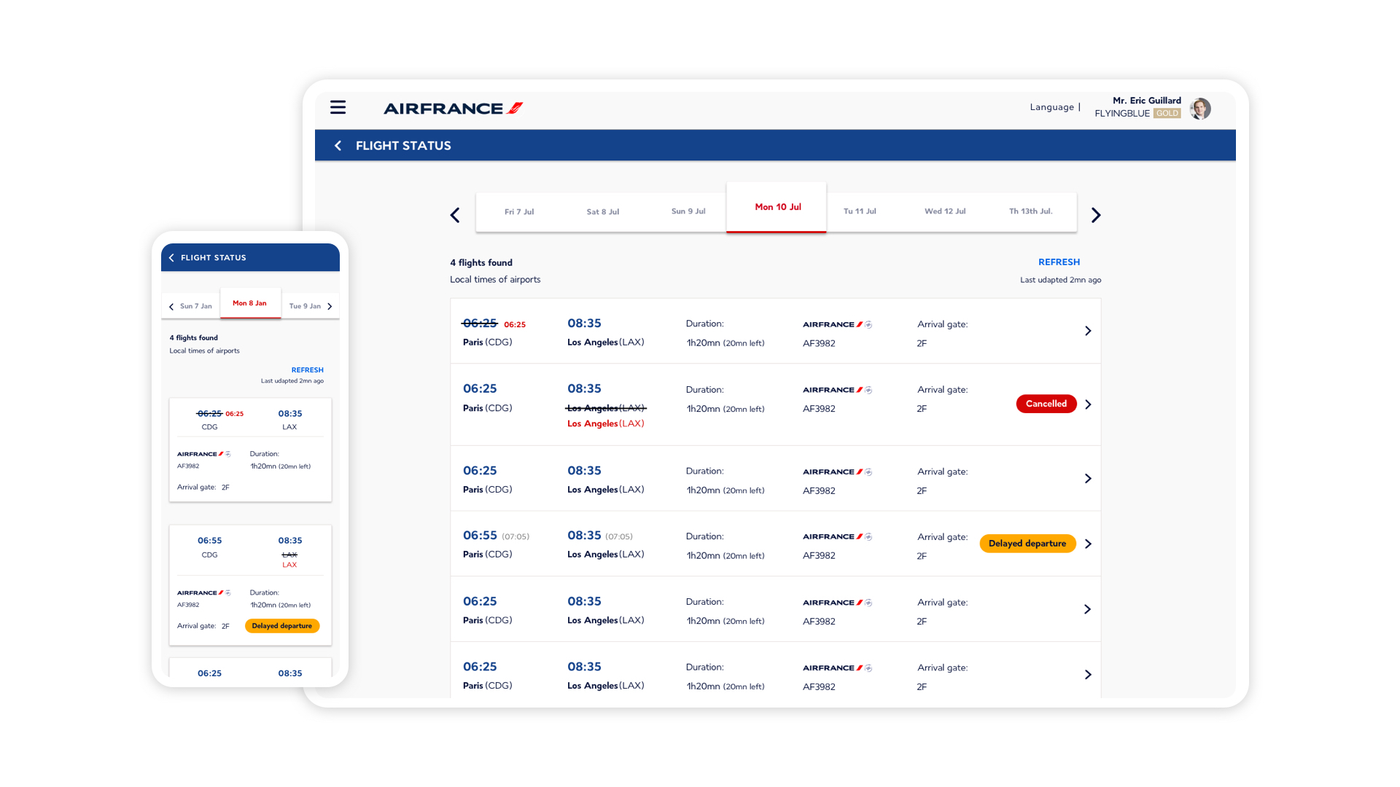The height and width of the screenshot is (787, 1400).
Task: Select Sun 7 Jan on phone
Action: coord(196,307)
